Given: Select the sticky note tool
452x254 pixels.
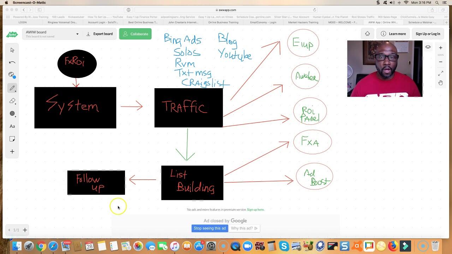Looking at the screenshot, I should pos(12,139).
